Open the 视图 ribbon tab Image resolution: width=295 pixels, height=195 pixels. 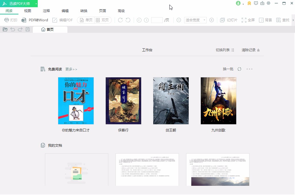27,11
